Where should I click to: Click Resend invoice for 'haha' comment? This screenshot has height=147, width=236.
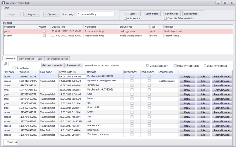pos(222,99)
